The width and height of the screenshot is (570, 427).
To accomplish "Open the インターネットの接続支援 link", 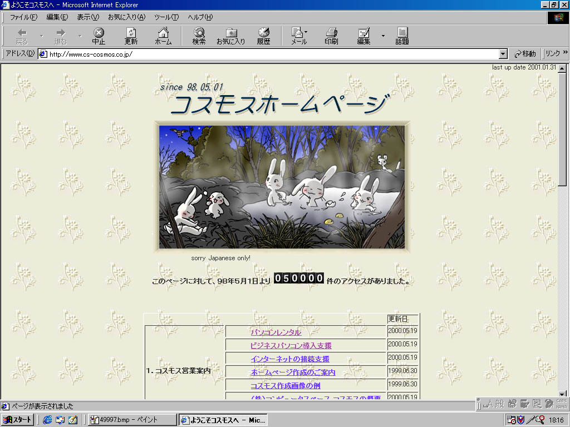I will click(290, 359).
